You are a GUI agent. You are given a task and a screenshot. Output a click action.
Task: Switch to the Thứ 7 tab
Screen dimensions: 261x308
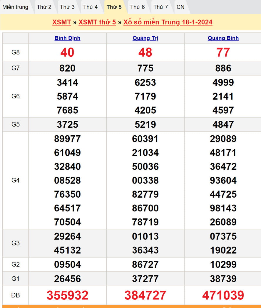coord(161,7)
